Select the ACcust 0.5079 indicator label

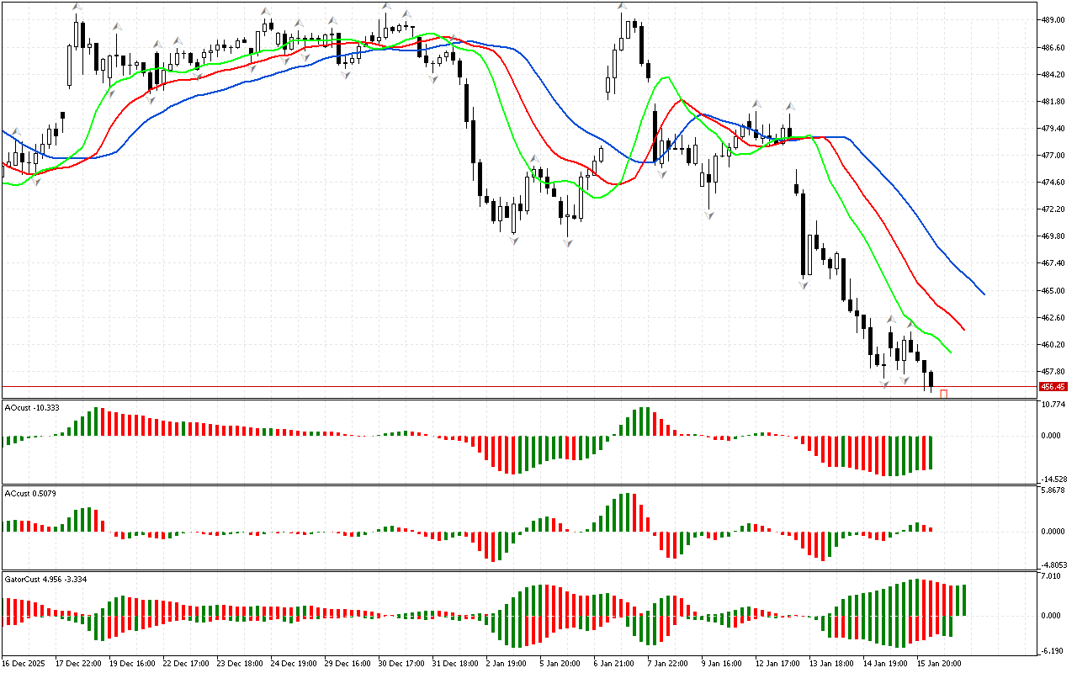[34, 493]
